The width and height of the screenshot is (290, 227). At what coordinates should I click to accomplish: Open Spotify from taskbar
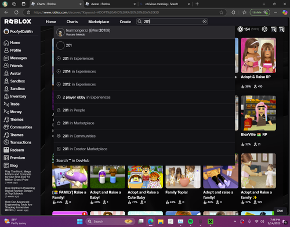click(x=190, y=221)
